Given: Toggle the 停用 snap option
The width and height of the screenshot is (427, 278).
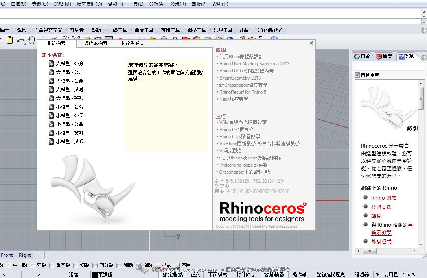Looking at the screenshot, I should pos(177,265).
